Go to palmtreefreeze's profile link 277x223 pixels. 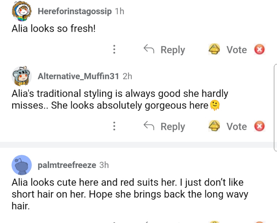click(67, 165)
